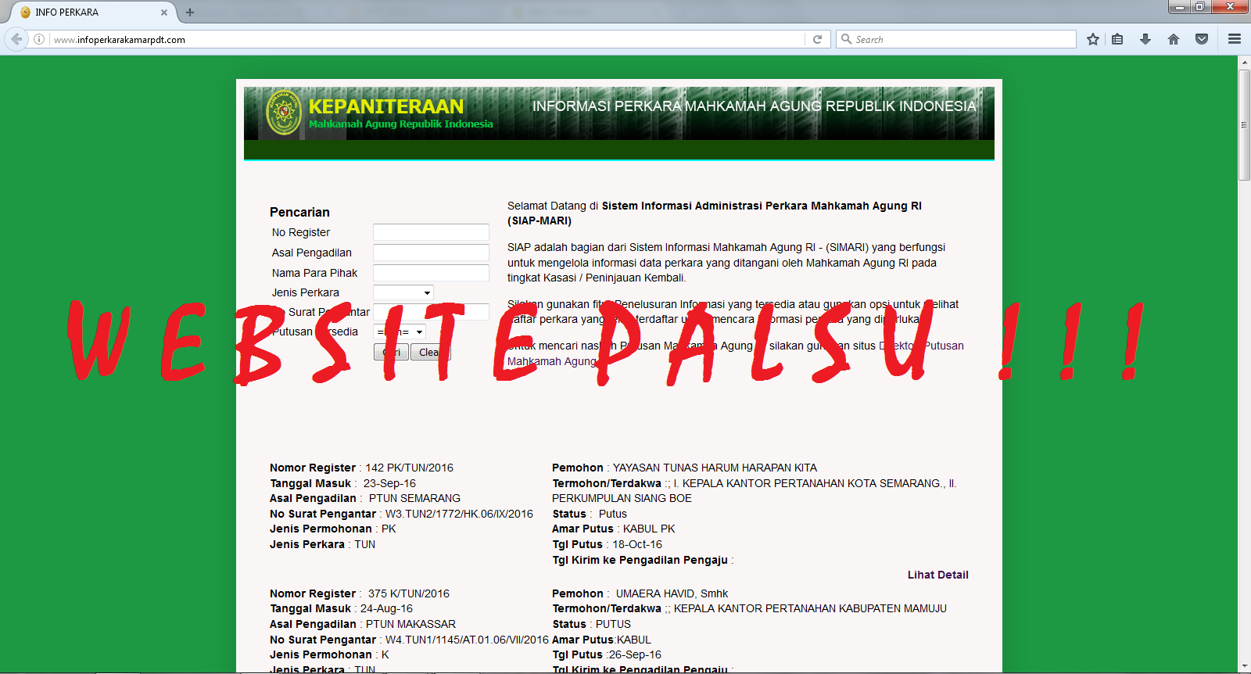Open the bookmarks list icon
This screenshot has height=674, width=1251.
point(1117,39)
